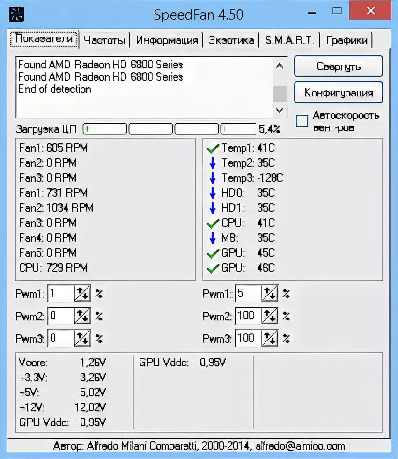The width and height of the screenshot is (398, 459).
Task: Open the Конфигурация button
Action: [x=338, y=93]
